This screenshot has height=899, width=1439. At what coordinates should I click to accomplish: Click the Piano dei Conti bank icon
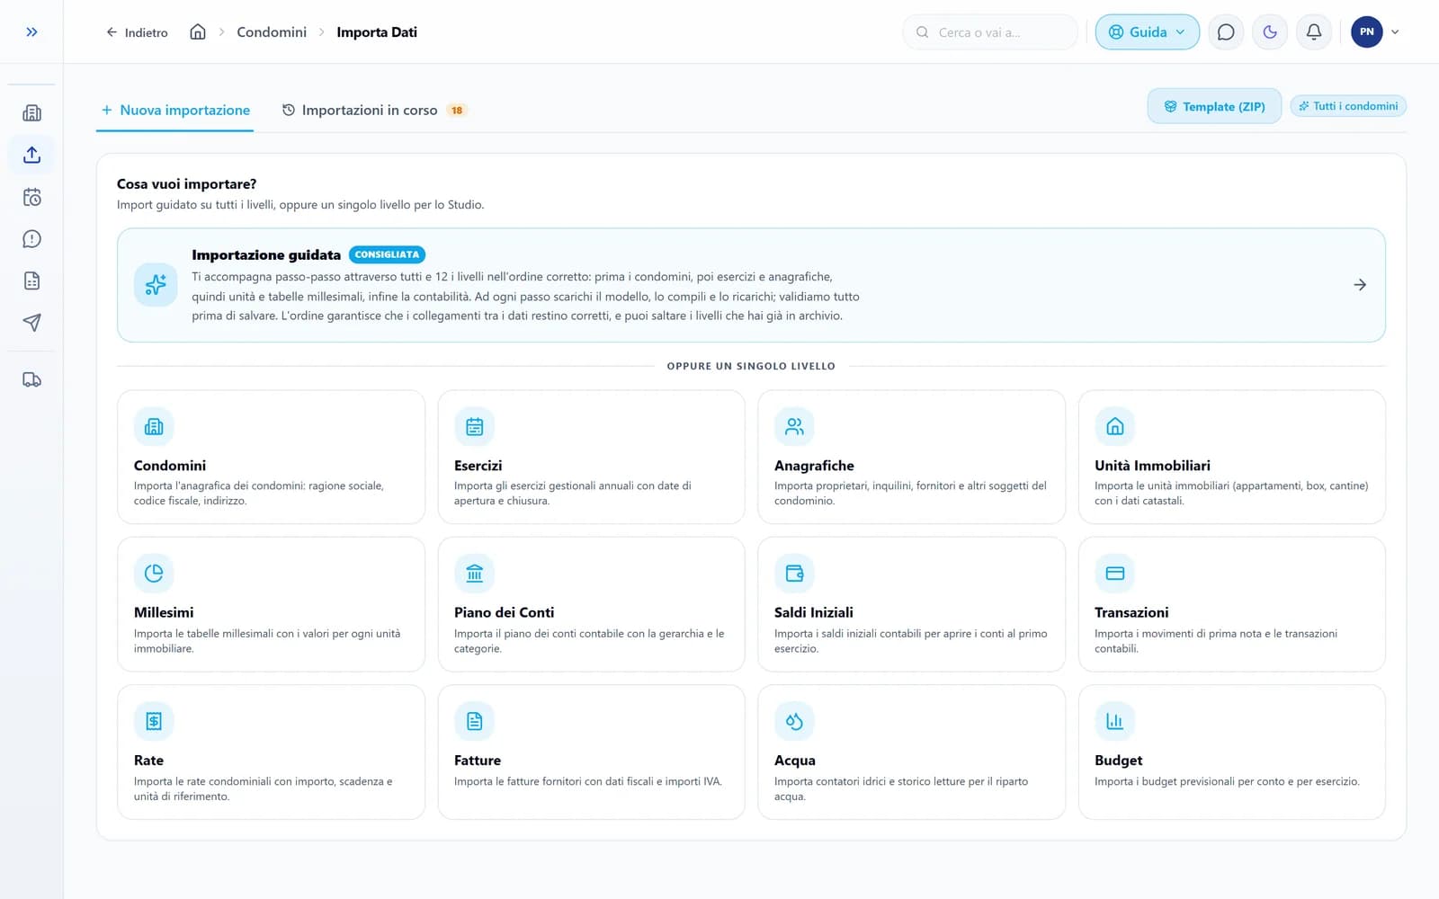(474, 574)
